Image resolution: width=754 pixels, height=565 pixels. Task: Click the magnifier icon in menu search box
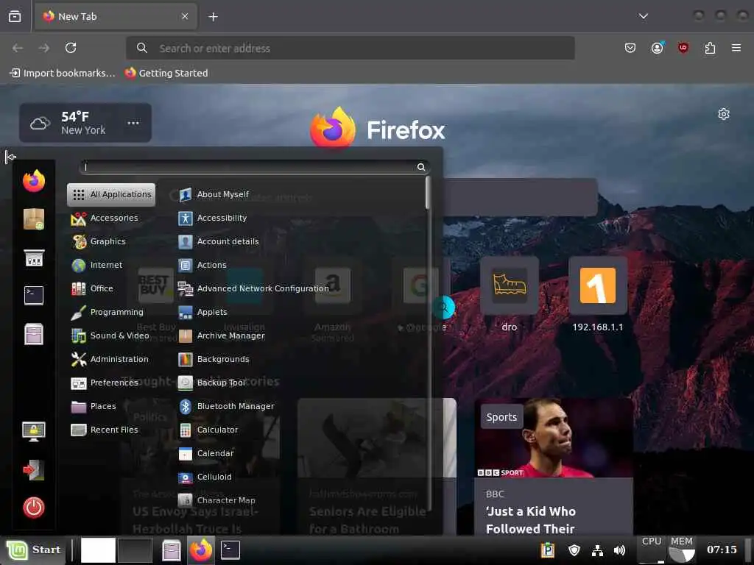(x=420, y=167)
